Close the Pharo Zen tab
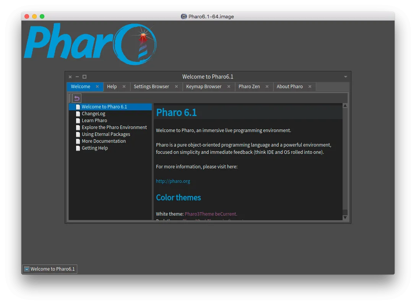This screenshot has width=416, height=305. point(267,87)
